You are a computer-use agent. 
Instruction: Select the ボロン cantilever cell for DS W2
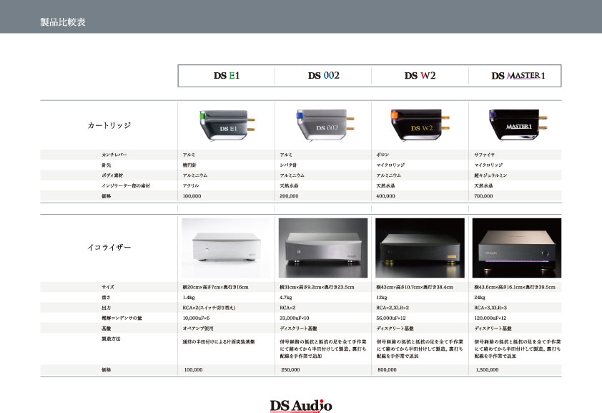383,155
